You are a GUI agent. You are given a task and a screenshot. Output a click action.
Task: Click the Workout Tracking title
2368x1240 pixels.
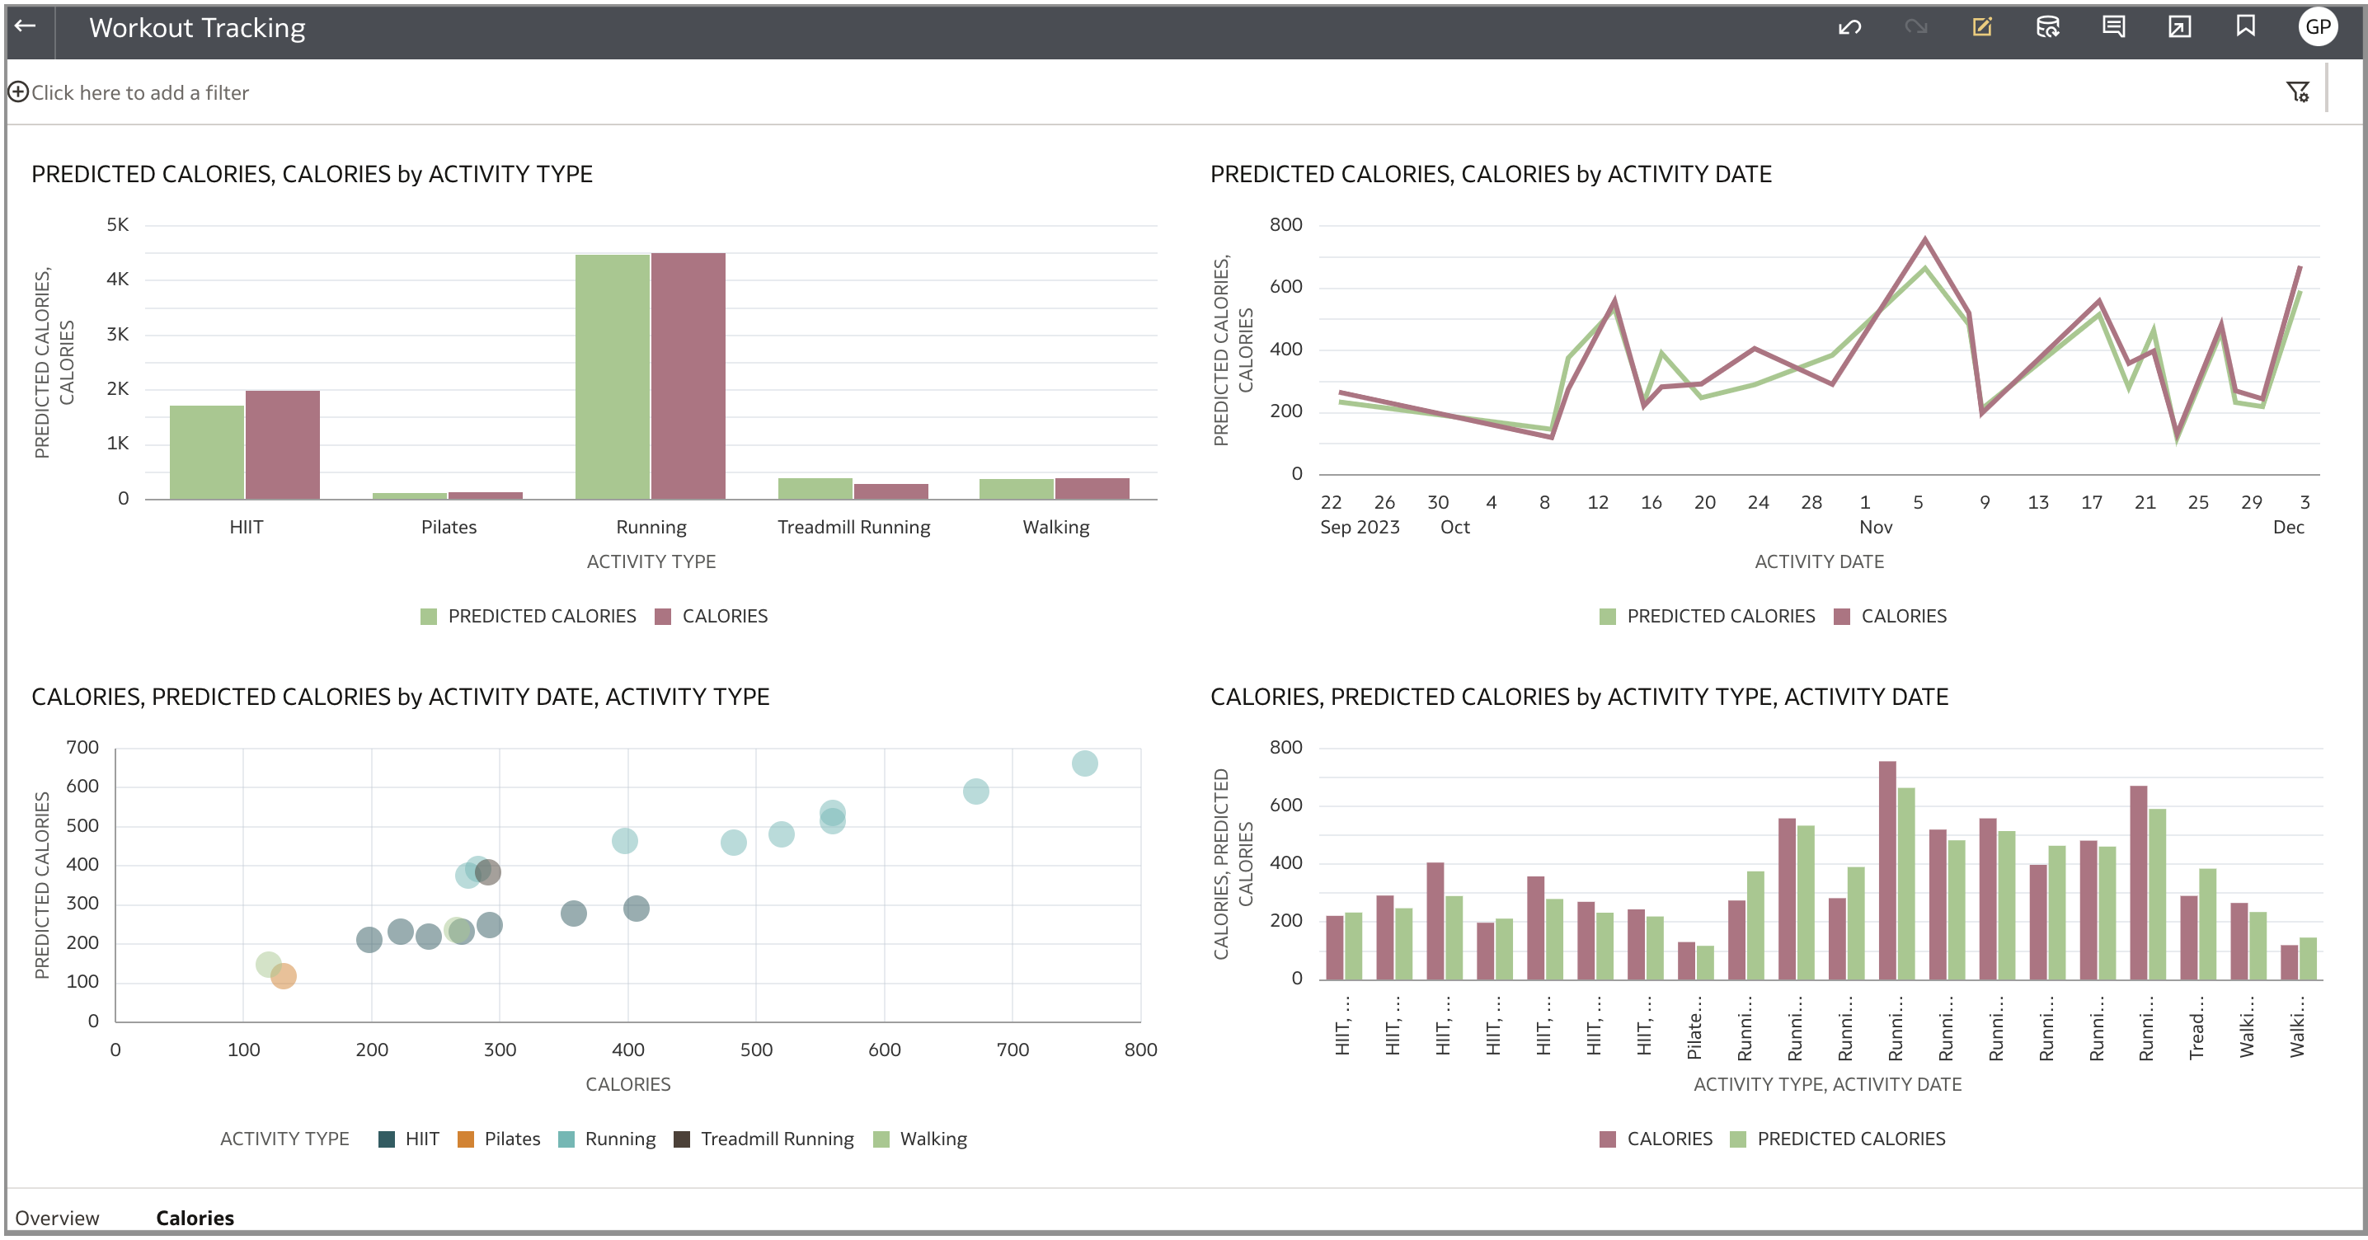coord(197,27)
